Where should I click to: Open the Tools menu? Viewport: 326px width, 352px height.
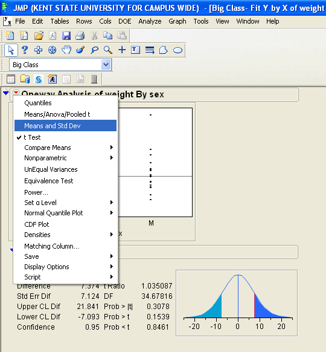point(201,21)
